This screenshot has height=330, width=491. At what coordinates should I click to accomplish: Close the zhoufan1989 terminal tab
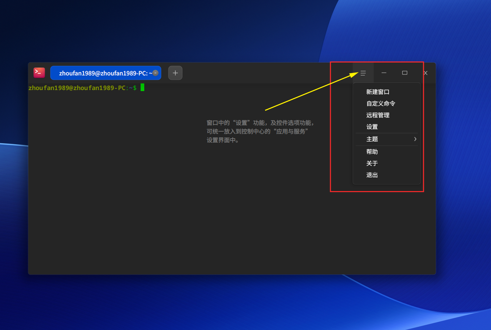[155, 73]
